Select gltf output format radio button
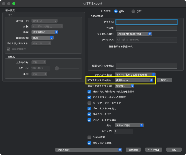Image resolution: width=186 pixels, height=155 pixels. [133, 11]
